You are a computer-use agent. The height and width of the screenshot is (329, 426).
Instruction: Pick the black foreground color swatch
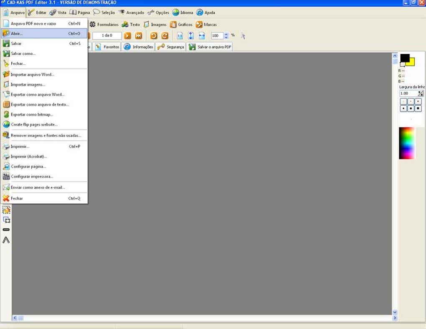[x=405, y=58]
